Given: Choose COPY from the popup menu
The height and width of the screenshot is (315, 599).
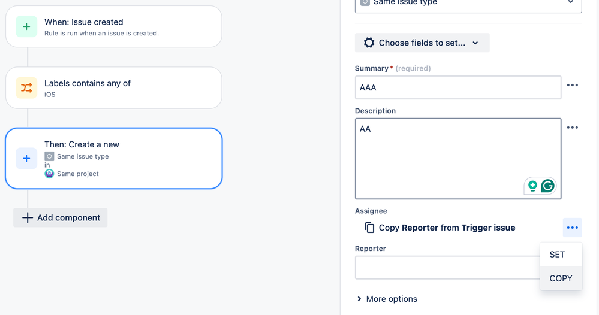Looking at the screenshot, I should 561,278.
